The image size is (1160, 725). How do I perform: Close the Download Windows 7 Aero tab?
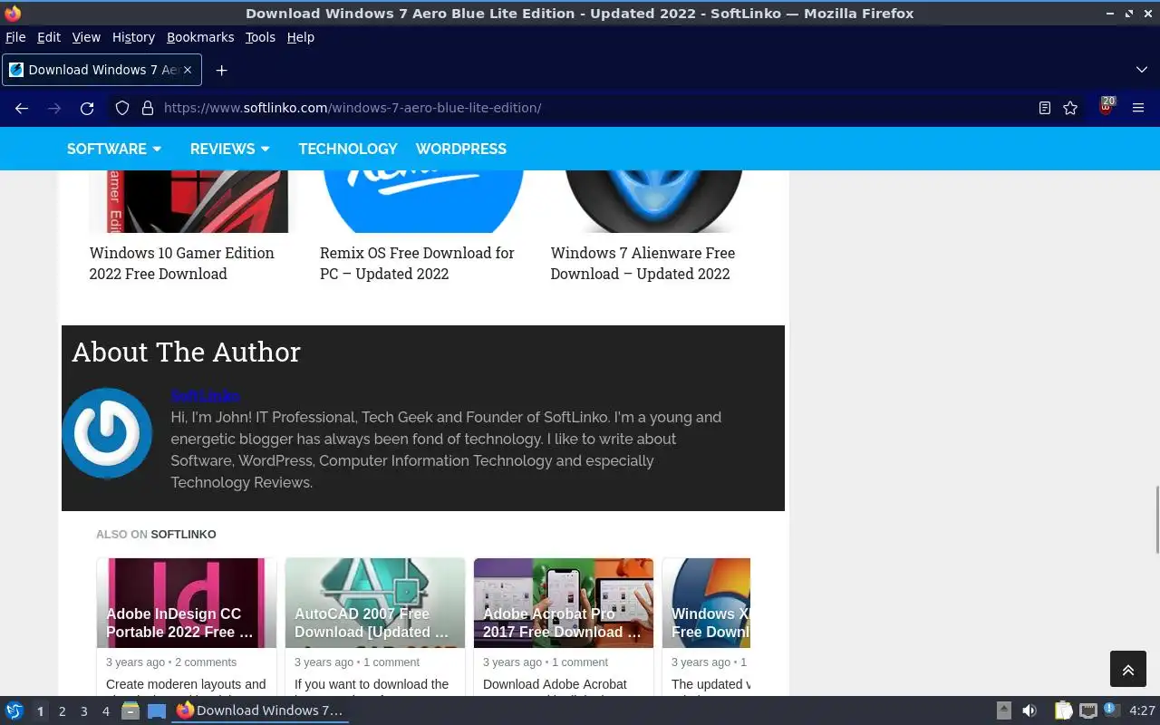(188, 70)
